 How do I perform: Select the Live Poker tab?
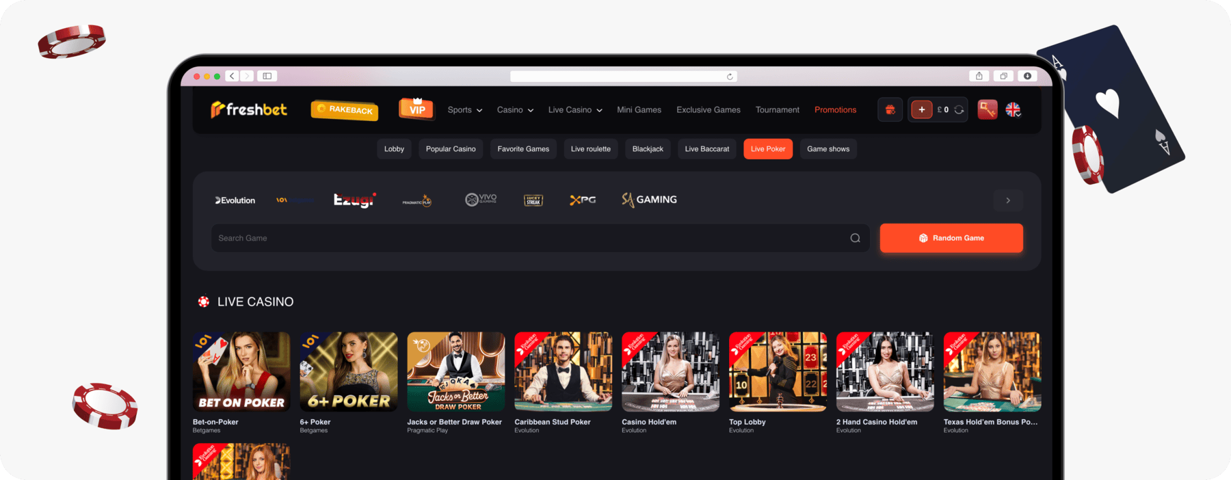pos(768,149)
